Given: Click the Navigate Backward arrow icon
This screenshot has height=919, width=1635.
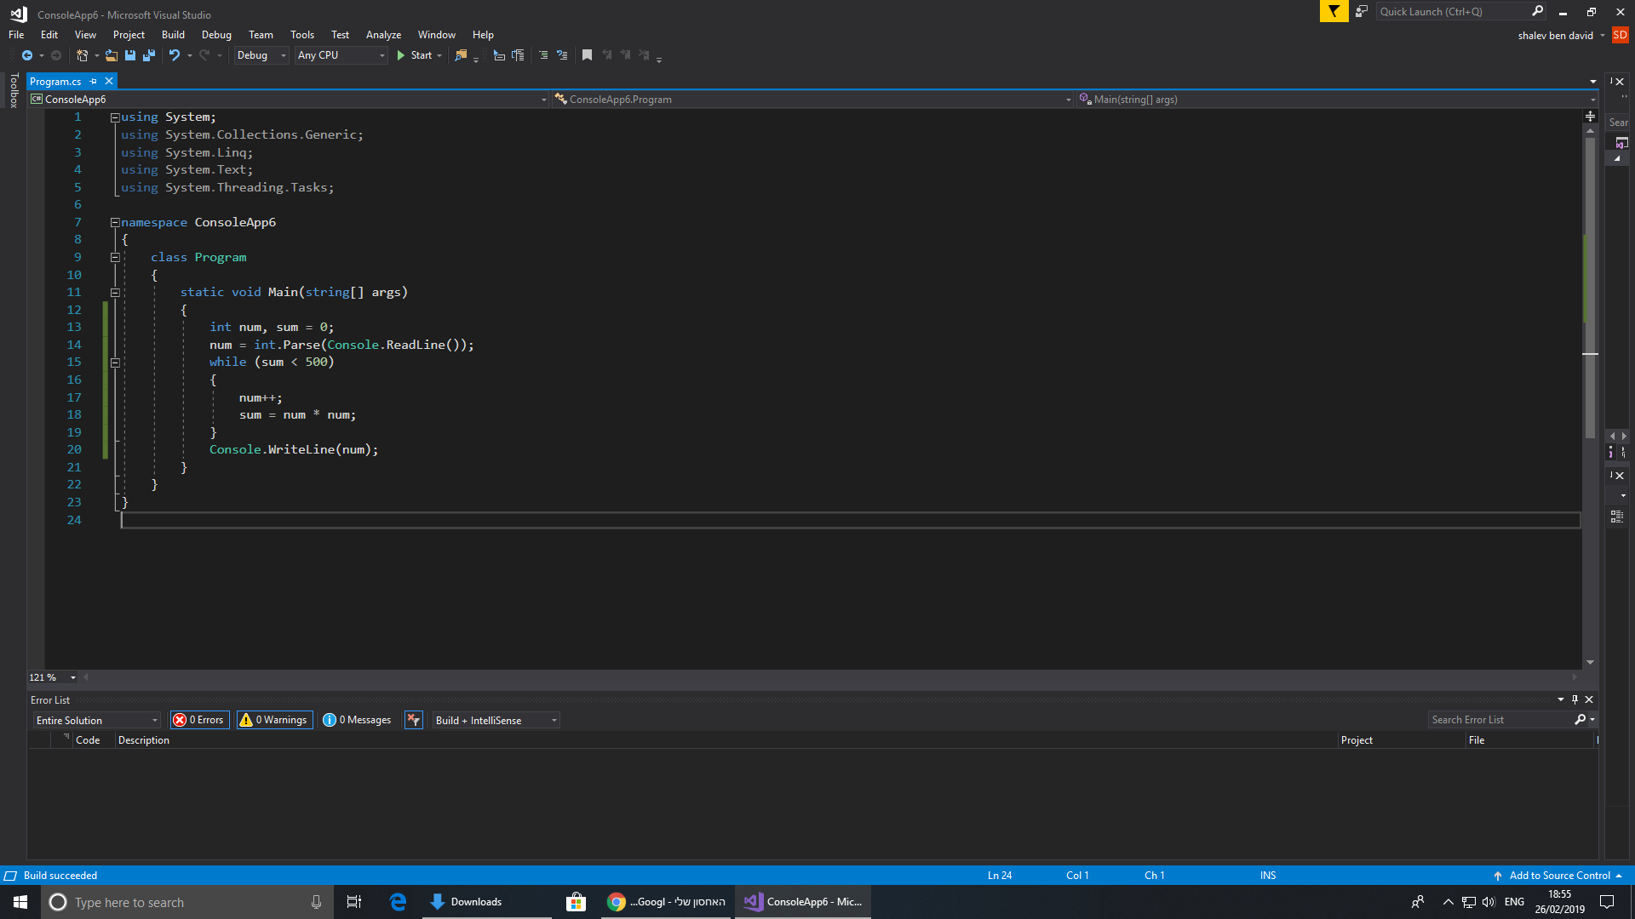Looking at the screenshot, I should coord(27,55).
